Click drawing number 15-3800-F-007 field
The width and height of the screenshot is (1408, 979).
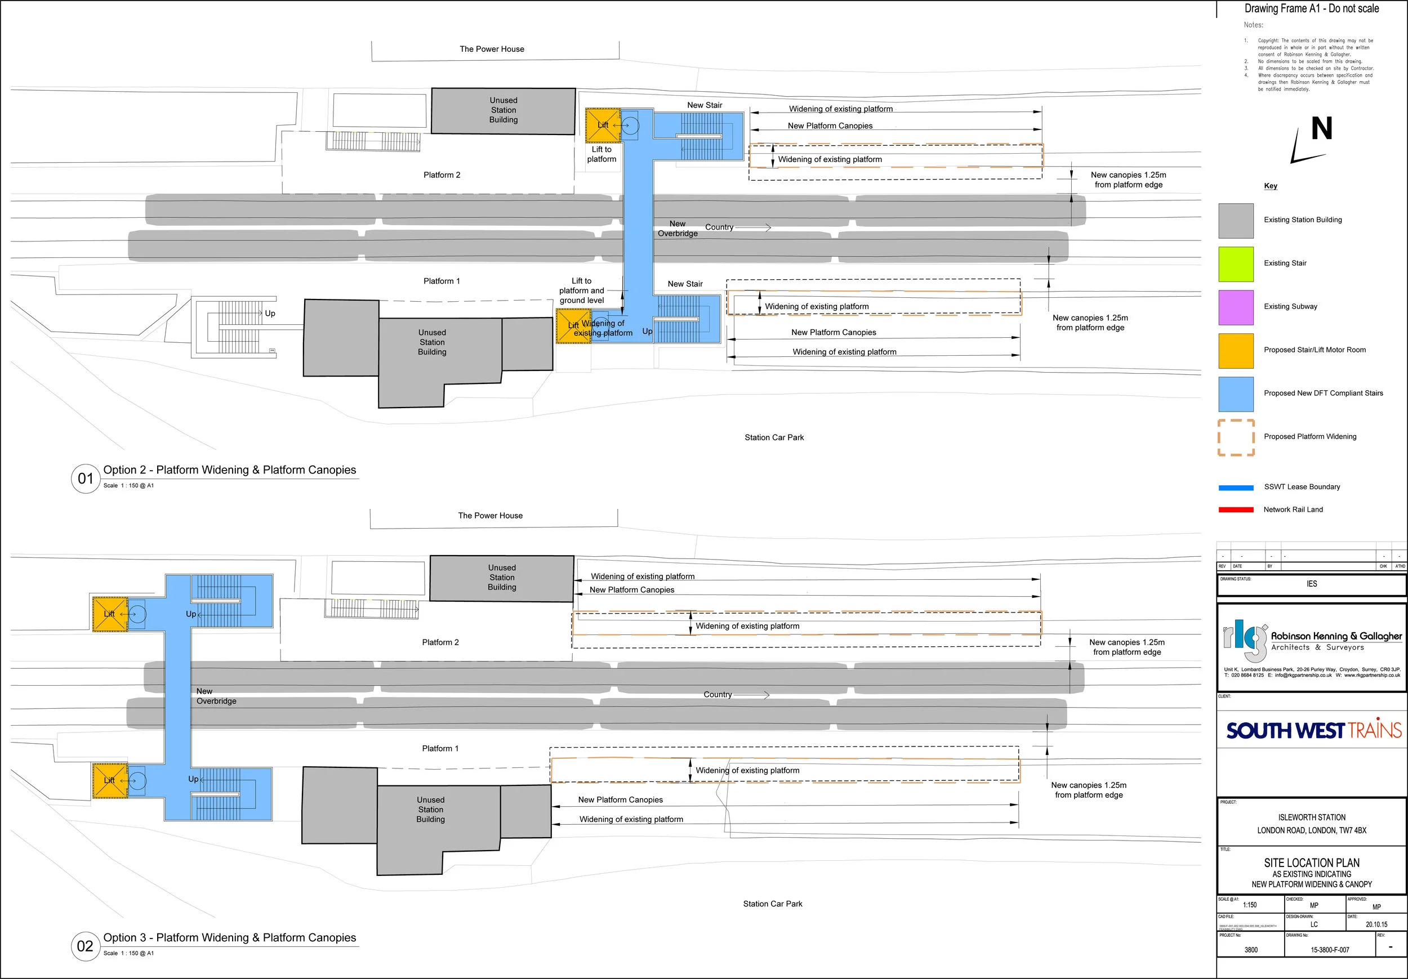[x=1330, y=950]
